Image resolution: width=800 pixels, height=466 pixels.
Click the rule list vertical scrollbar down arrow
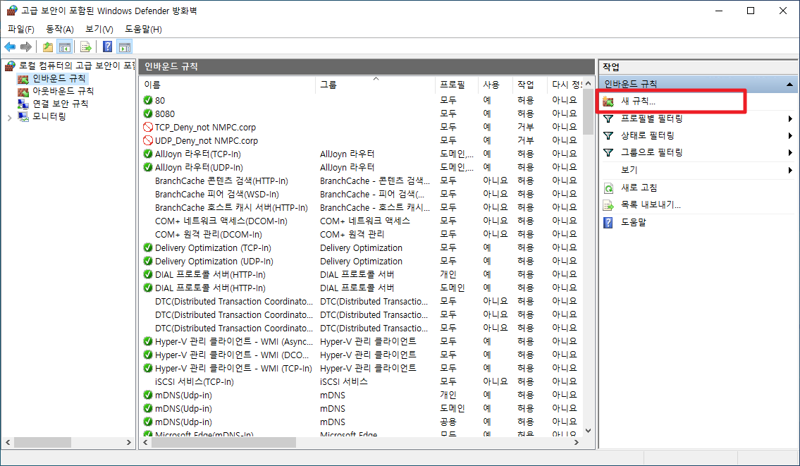point(588,431)
